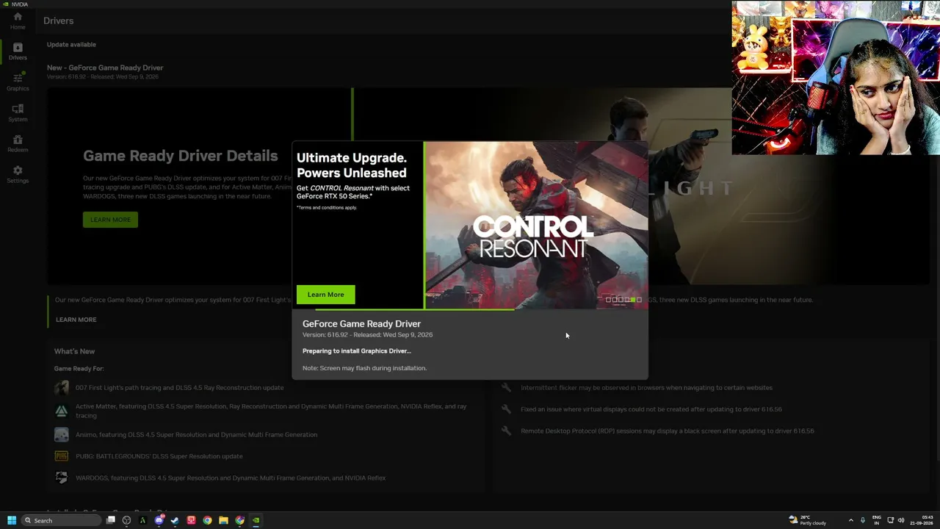940x529 pixels.
Task: Open the Windows Start menu
Action: 12,520
